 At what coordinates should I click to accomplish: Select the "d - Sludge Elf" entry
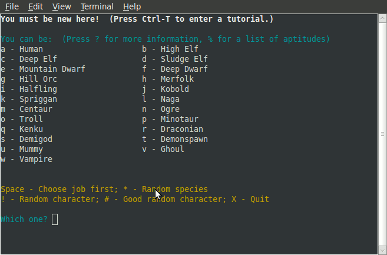174,59
